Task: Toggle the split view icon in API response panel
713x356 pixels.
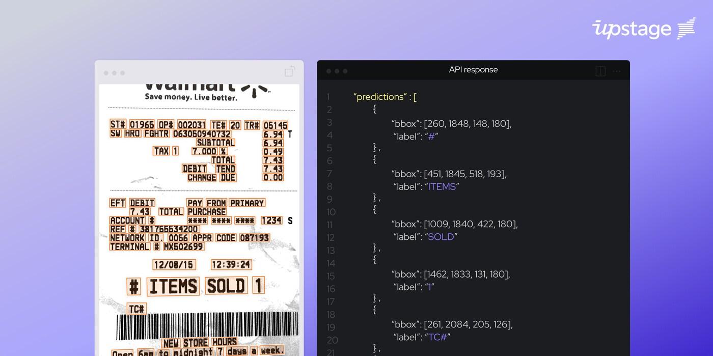Action: [x=600, y=71]
